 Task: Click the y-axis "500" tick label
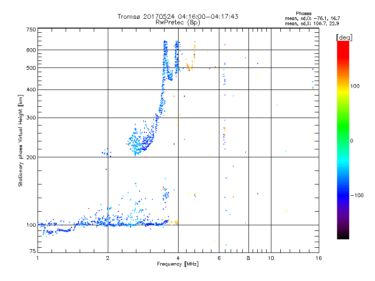[31, 68]
